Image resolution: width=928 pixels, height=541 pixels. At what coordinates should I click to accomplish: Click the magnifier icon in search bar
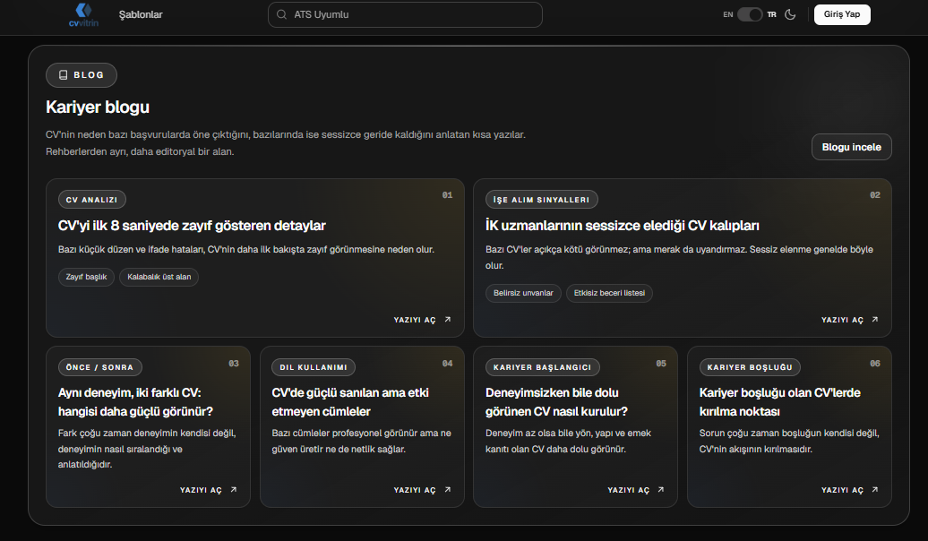point(281,15)
